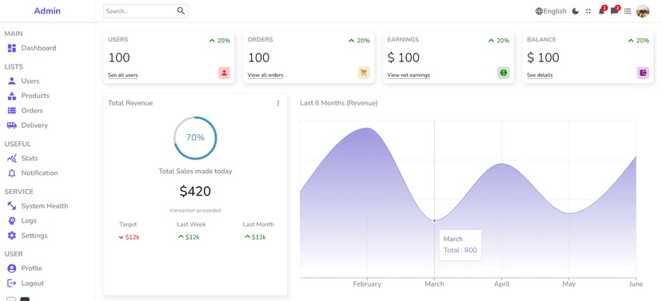Screen dimensions: 662x301
Task: Click the '$ 100' value on Balance card
Action: [543, 57]
